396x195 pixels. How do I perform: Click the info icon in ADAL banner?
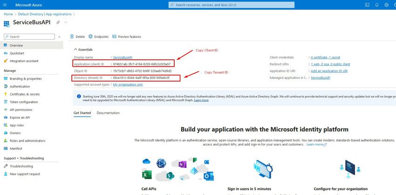point(79,97)
